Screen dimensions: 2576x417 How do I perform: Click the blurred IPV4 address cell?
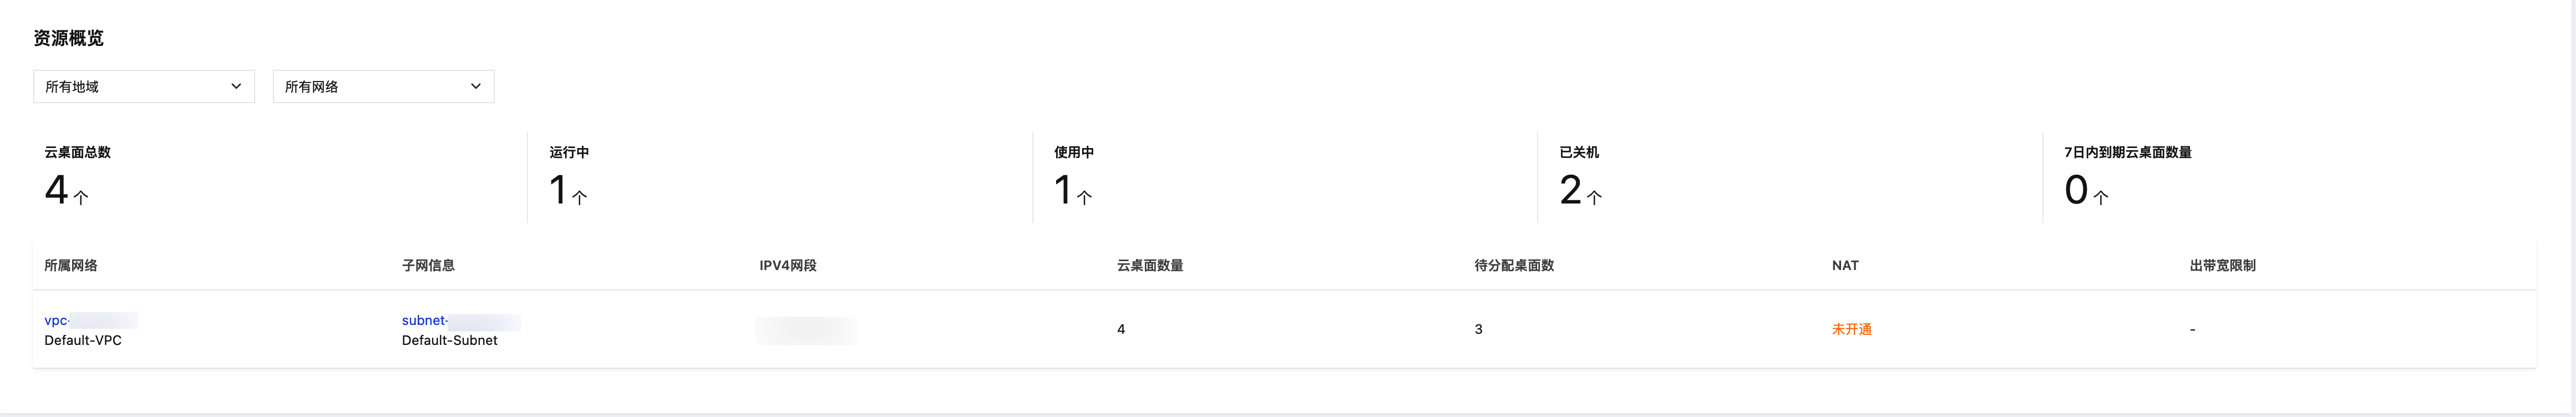coord(806,330)
